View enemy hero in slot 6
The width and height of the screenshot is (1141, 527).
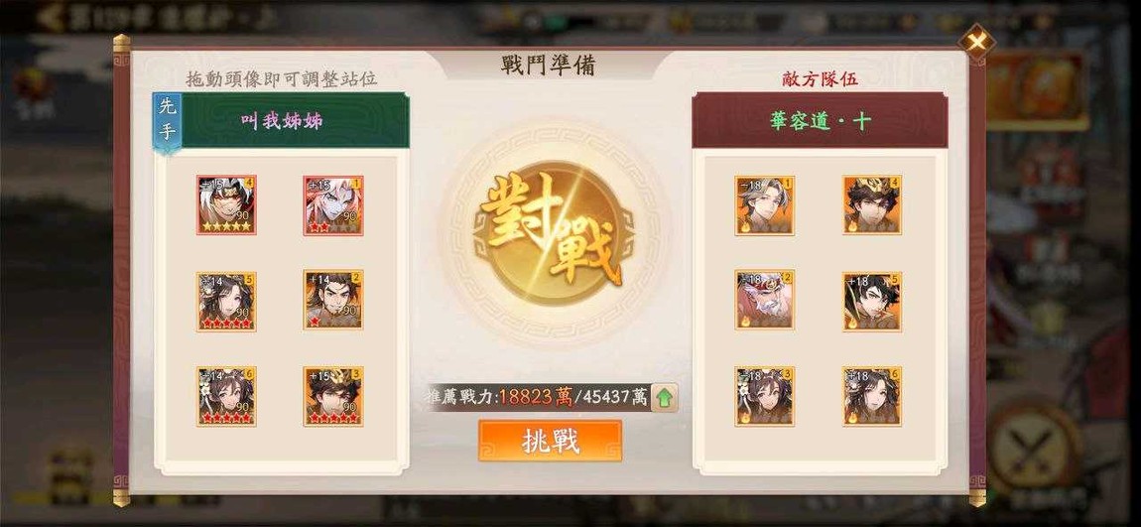point(872,396)
